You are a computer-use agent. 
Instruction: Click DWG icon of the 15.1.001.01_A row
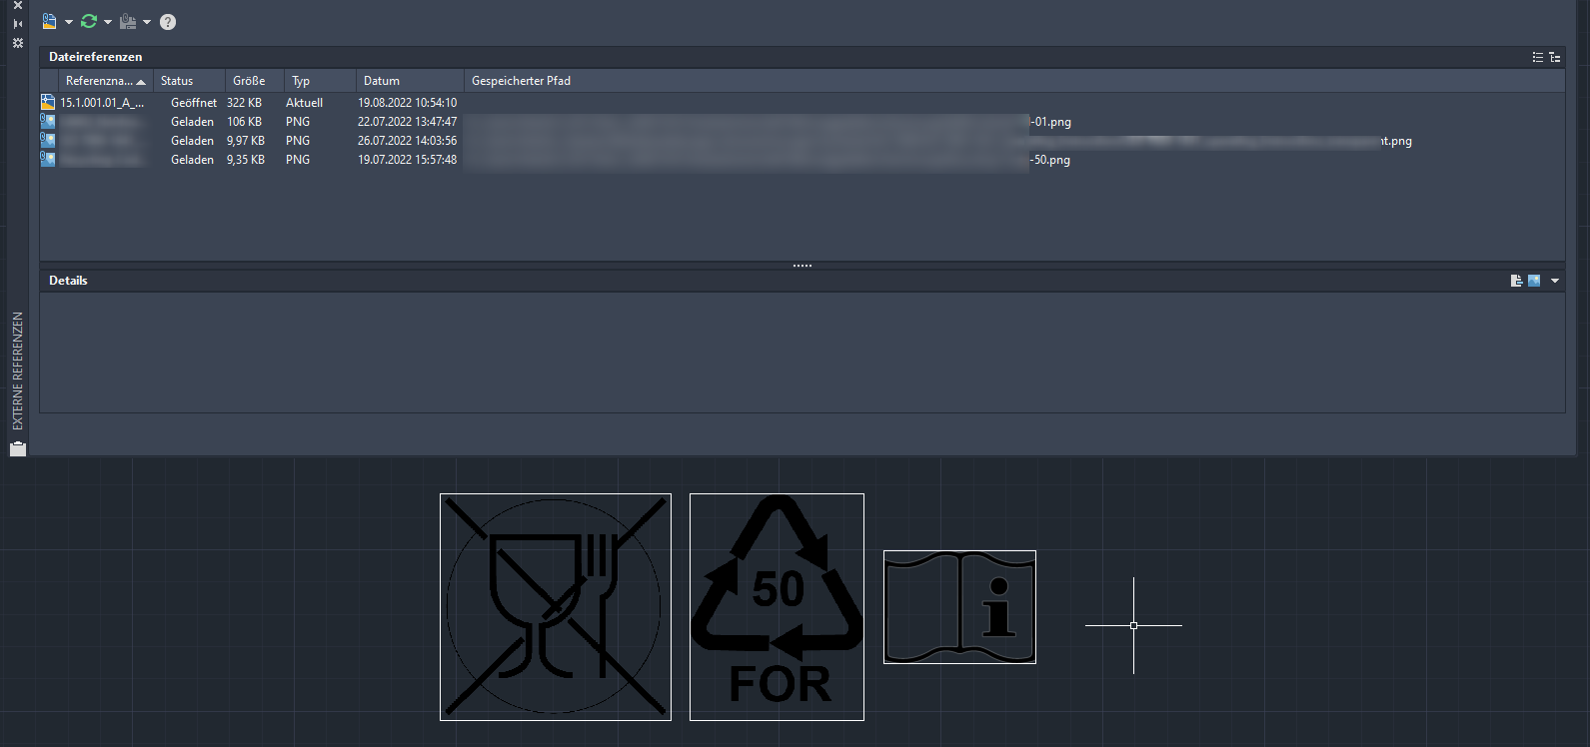click(48, 103)
